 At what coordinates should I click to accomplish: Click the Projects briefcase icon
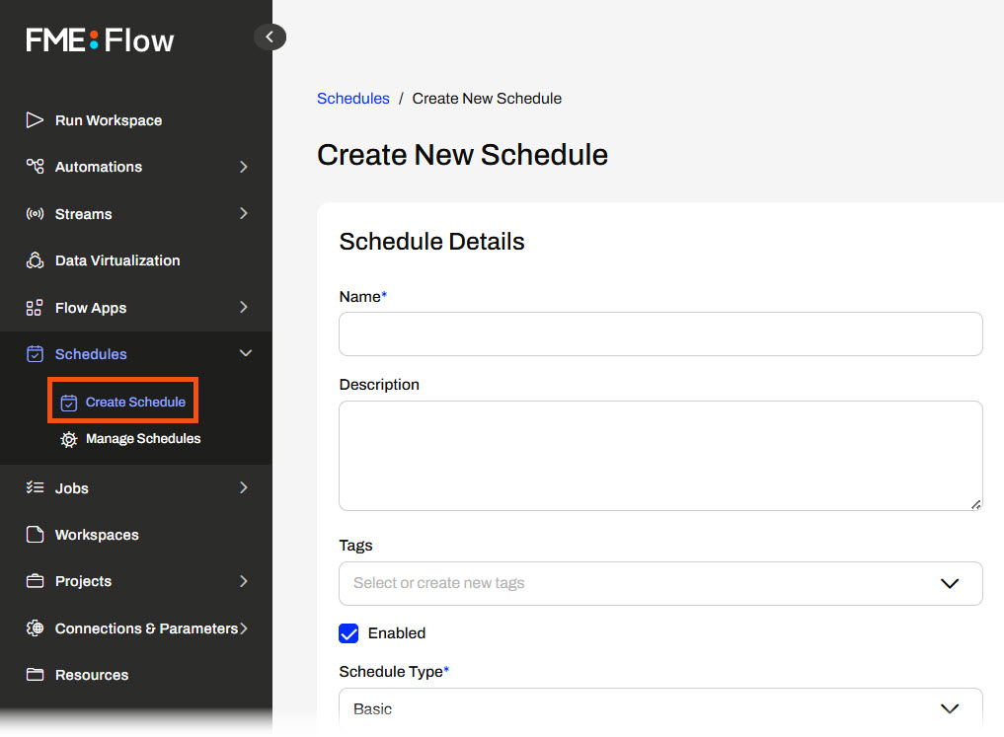click(35, 581)
